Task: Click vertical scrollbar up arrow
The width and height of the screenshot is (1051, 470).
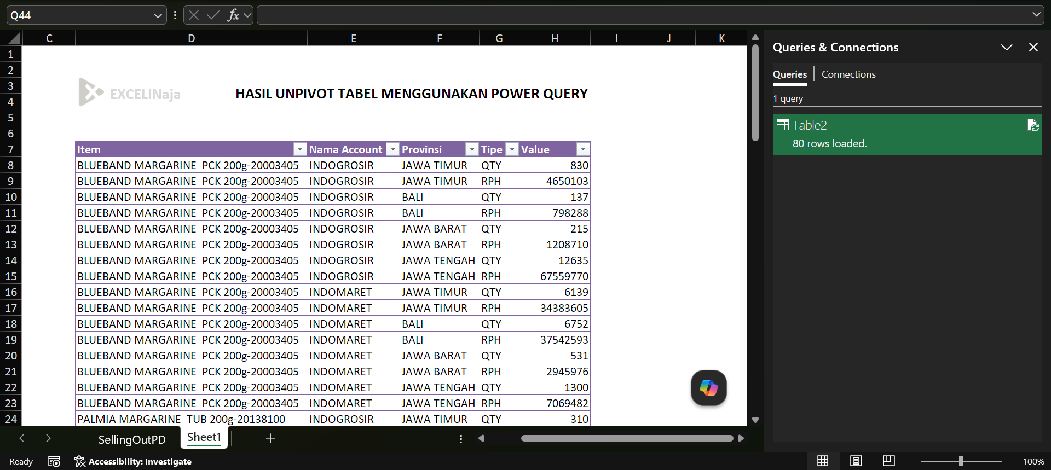Action: coord(755,38)
